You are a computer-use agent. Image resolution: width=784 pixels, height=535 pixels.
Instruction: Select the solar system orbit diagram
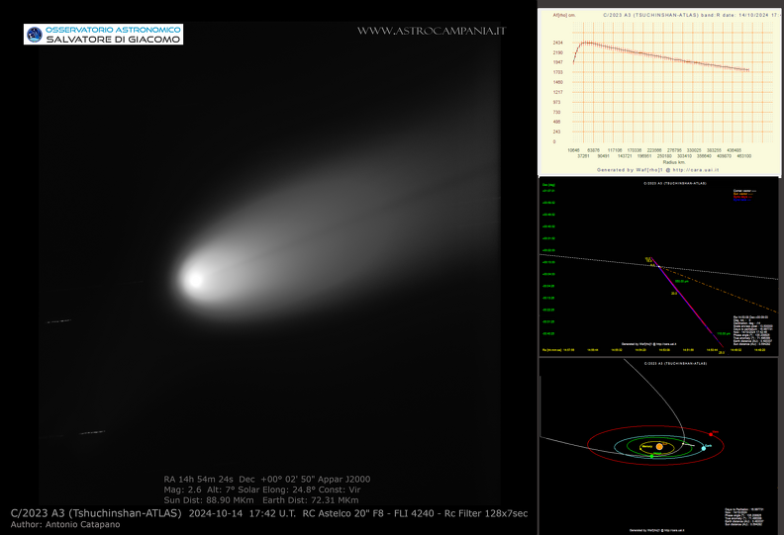pyautogui.click(x=659, y=446)
